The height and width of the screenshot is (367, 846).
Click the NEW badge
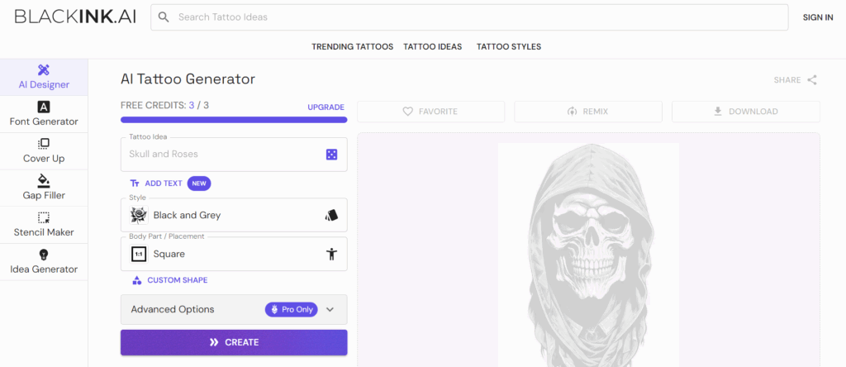point(199,183)
